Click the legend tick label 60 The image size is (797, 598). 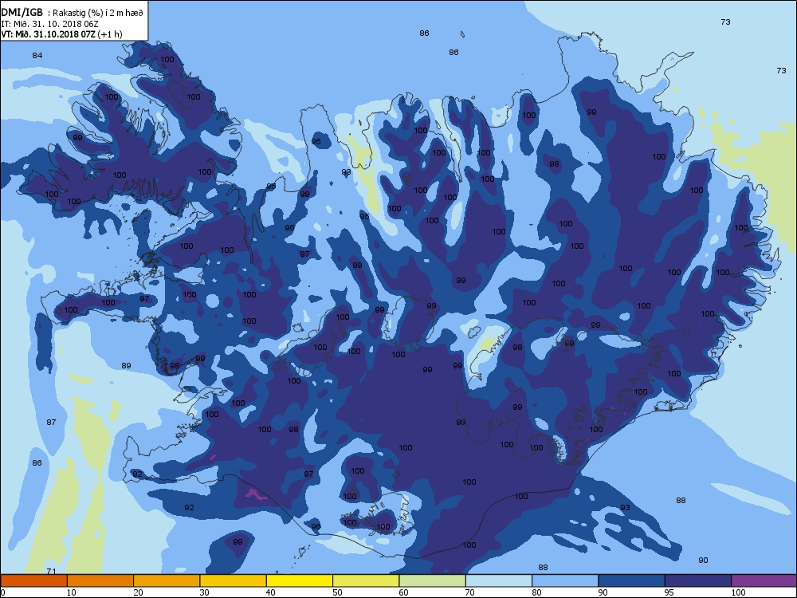403,592
